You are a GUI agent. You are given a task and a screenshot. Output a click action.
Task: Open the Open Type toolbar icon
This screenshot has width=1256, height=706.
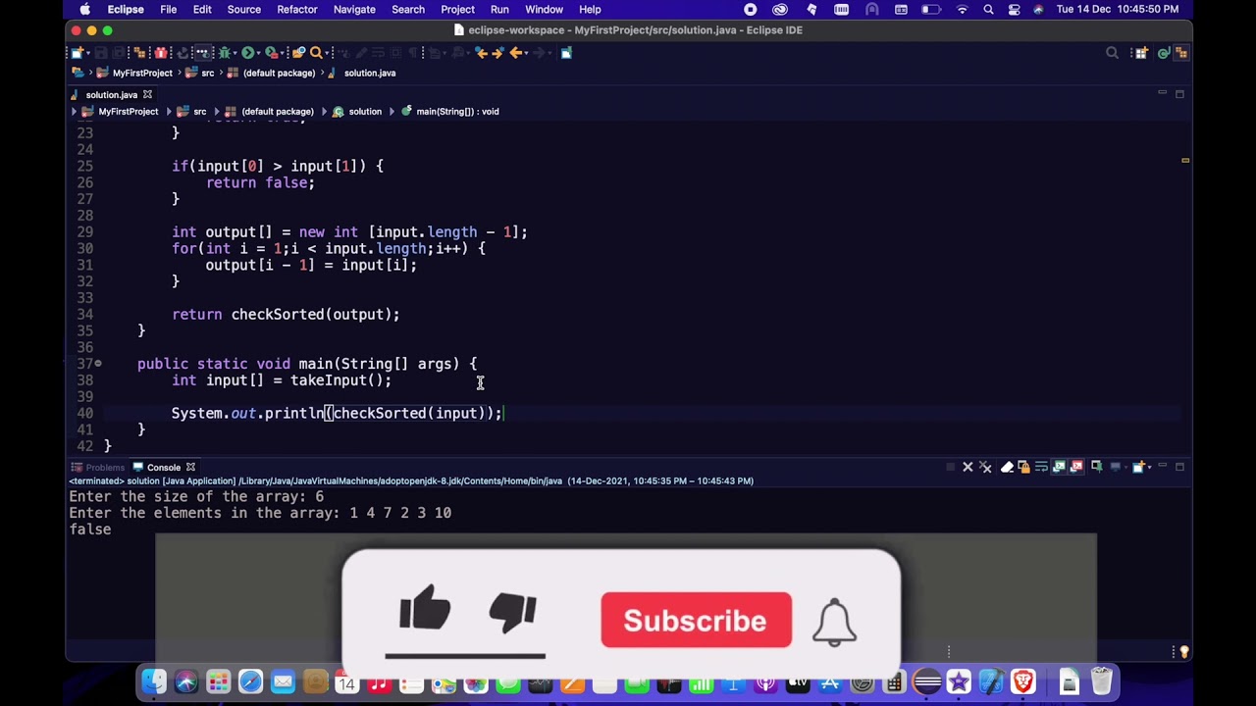coord(298,53)
